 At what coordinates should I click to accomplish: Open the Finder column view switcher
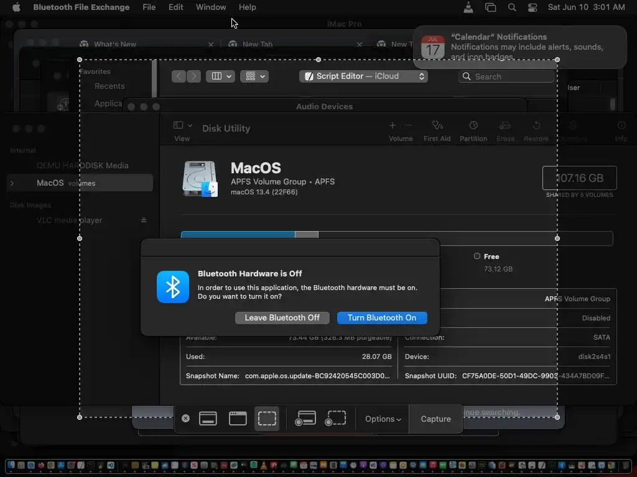point(221,76)
